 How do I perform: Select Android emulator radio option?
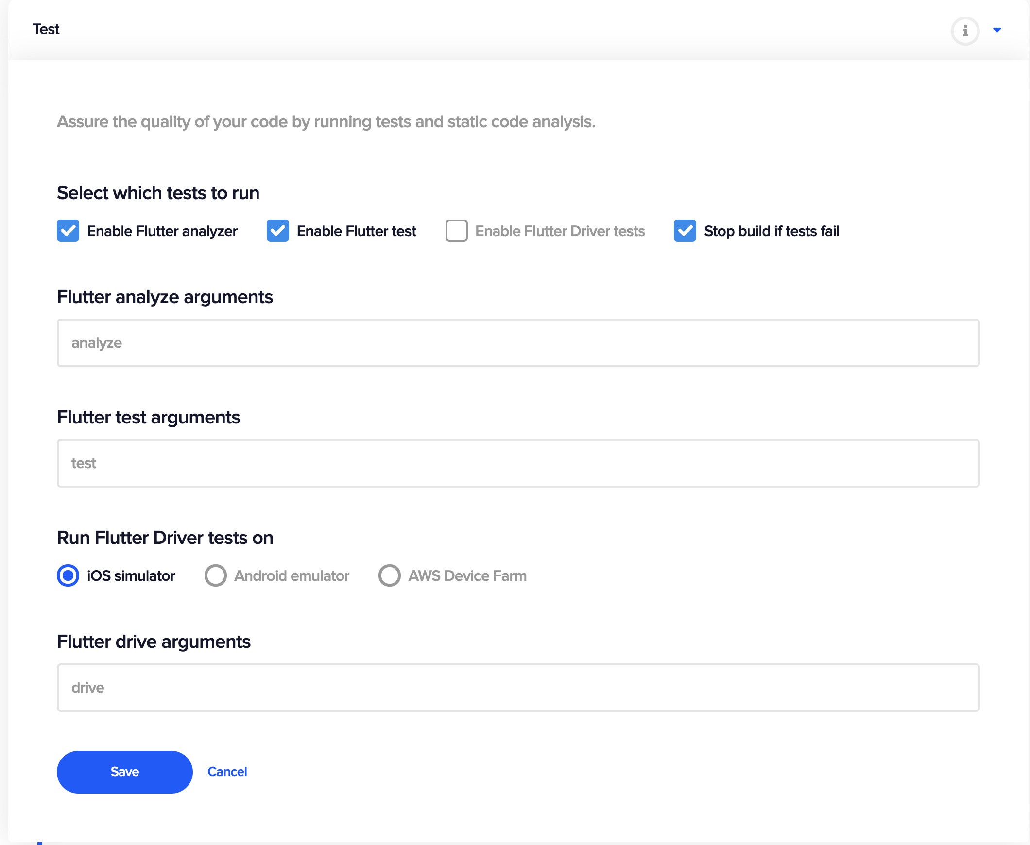(x=215, y=575)
